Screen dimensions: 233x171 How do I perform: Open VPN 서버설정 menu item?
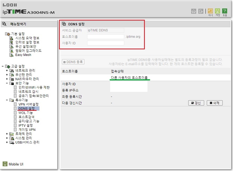pos(29,104)
